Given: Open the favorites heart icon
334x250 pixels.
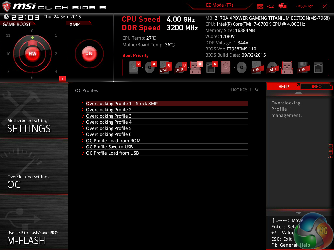Looking at the screenshot, I should pos(283,6).
